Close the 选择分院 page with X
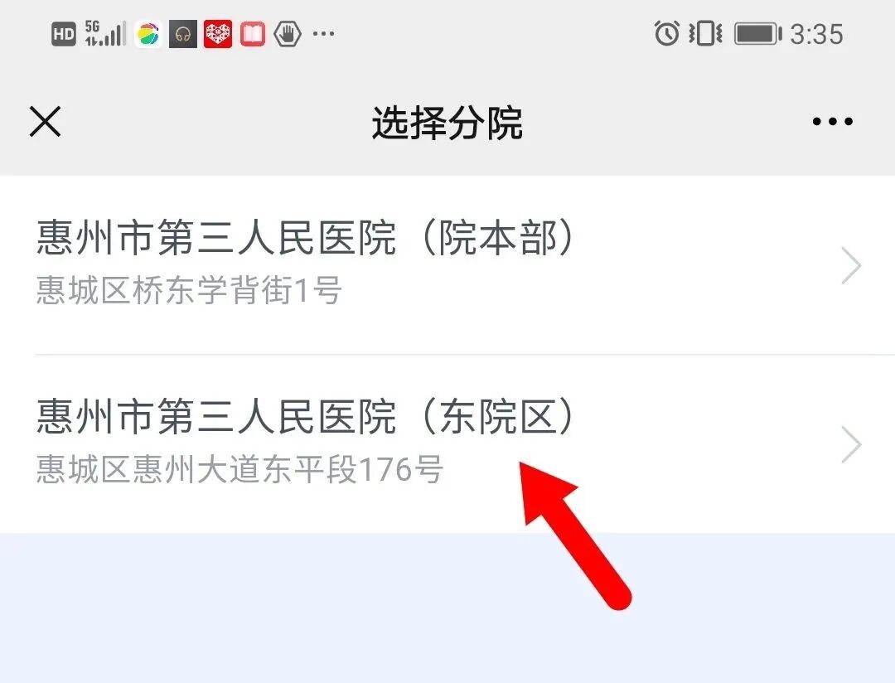 pos(45,122)
